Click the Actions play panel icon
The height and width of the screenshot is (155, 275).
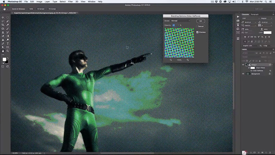(x=238, y=17)
